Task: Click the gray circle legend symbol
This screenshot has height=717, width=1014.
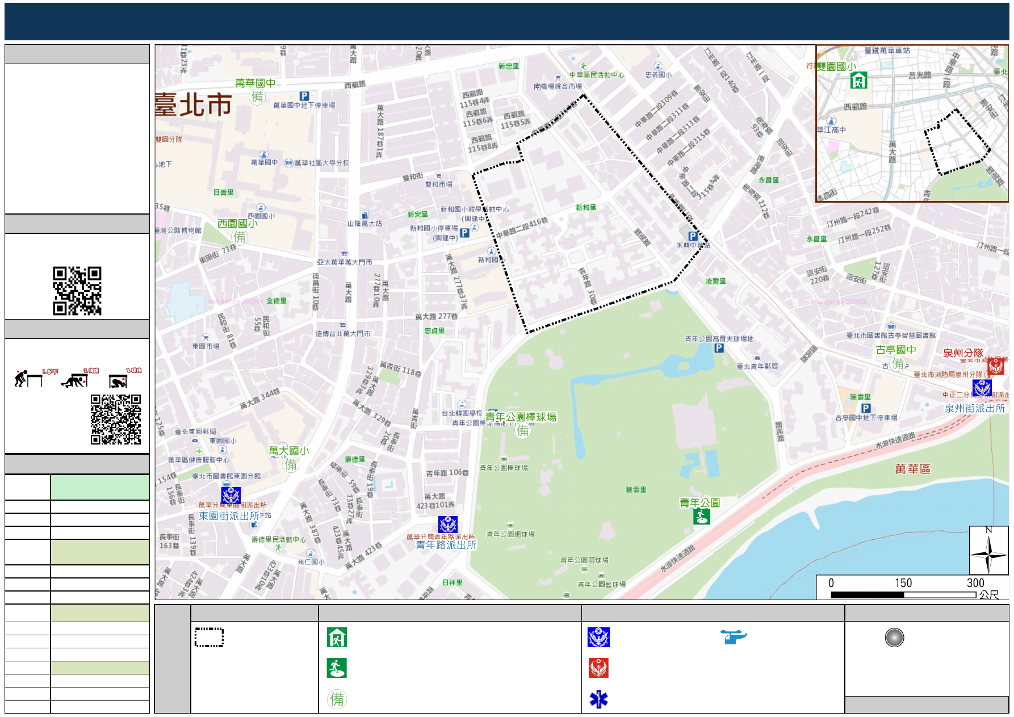Action: [x=894, y=638]
